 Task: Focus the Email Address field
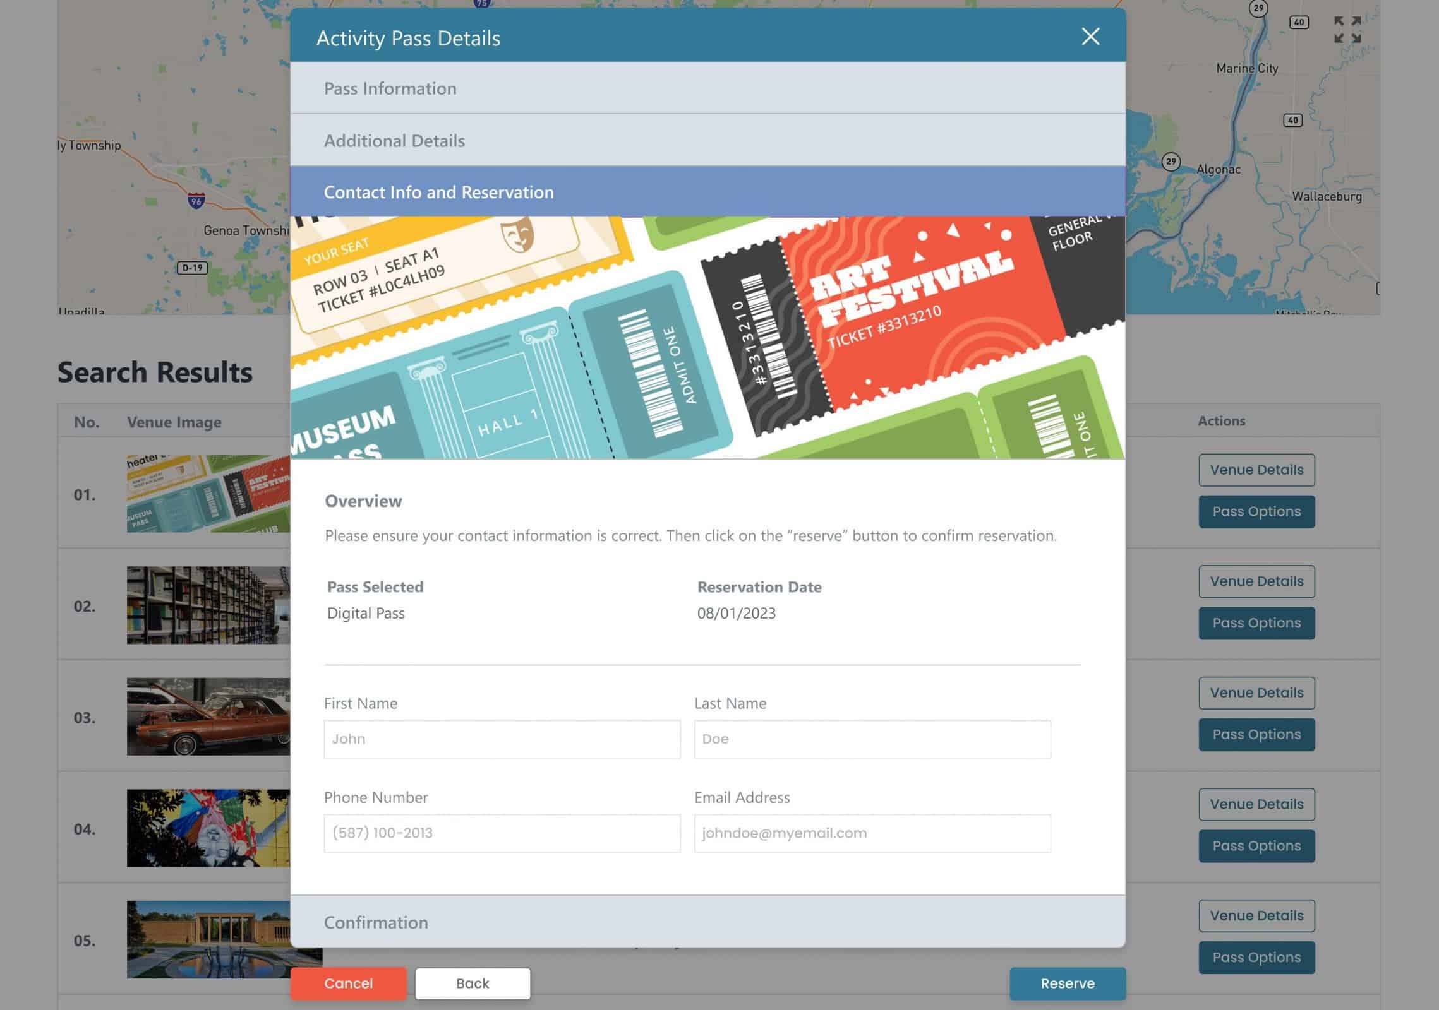[x=872, y=833]
